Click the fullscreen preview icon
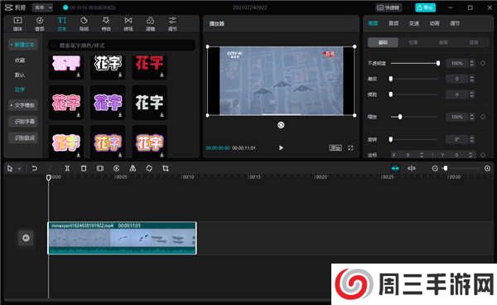 [x=350, y=148]
